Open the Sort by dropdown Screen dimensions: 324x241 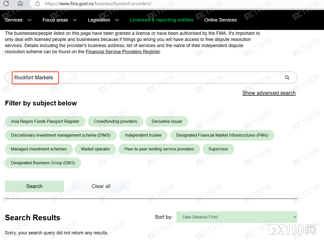point(237,217)
